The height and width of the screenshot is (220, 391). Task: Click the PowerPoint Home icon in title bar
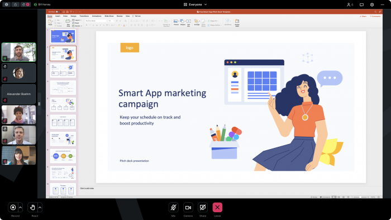[64, 12]
